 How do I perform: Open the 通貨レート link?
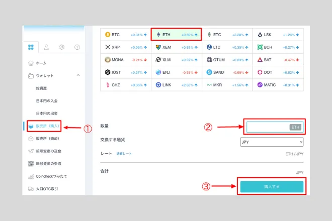124,154
